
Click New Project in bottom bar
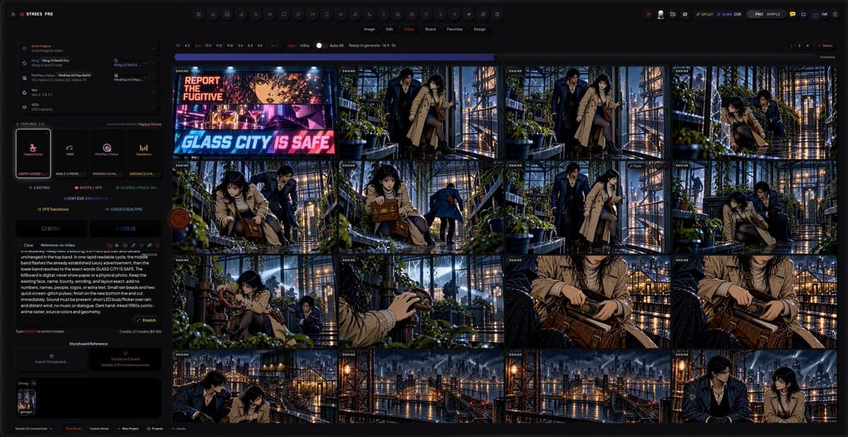127,429
